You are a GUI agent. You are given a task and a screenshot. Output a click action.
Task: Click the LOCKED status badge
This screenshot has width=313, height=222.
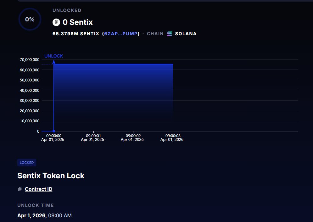coord(26,163)
